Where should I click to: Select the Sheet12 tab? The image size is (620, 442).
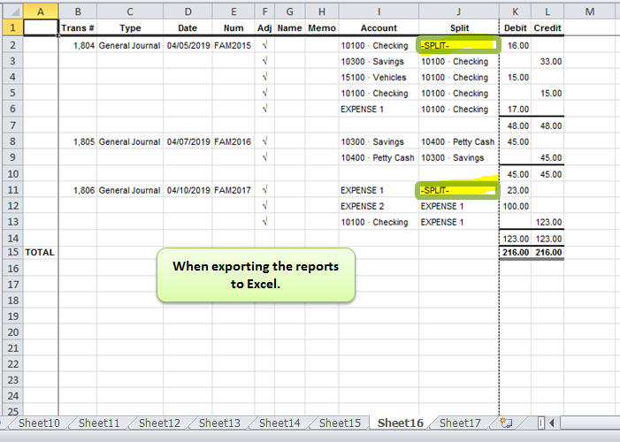[x=159, y=423]
